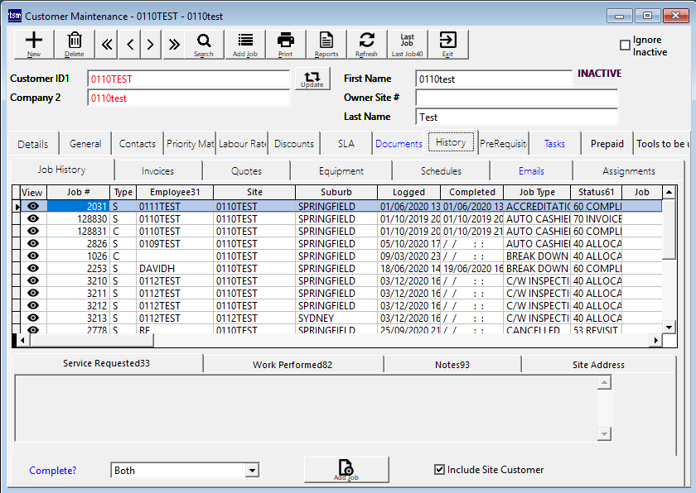Expand the Complete? dropdown showing Both
This screenshot has height=493, width=696.
pyautogui.click(x=252, y=471)
